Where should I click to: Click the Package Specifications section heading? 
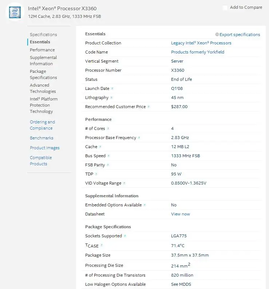tap(108, 227)
